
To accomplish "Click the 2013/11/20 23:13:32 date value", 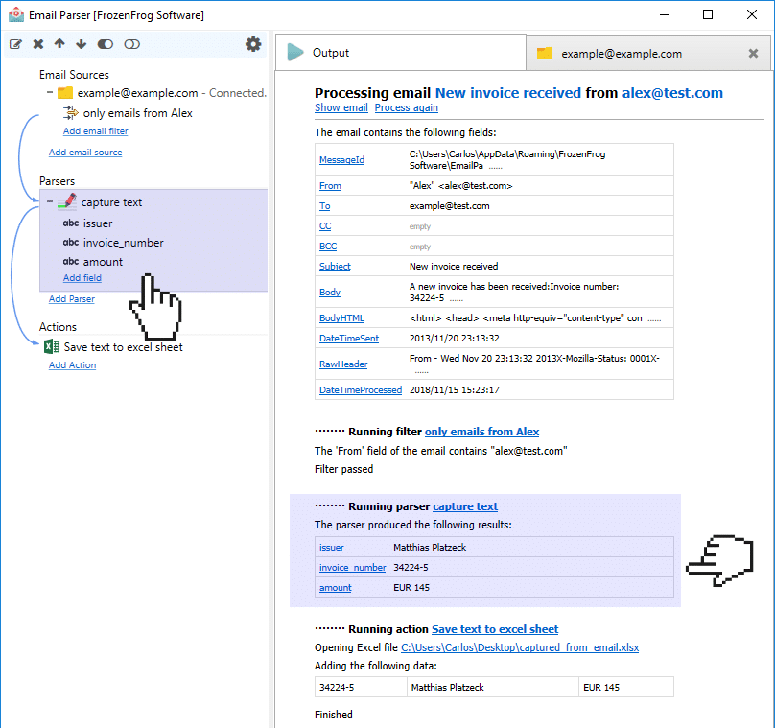I will [x=455, y=339].
